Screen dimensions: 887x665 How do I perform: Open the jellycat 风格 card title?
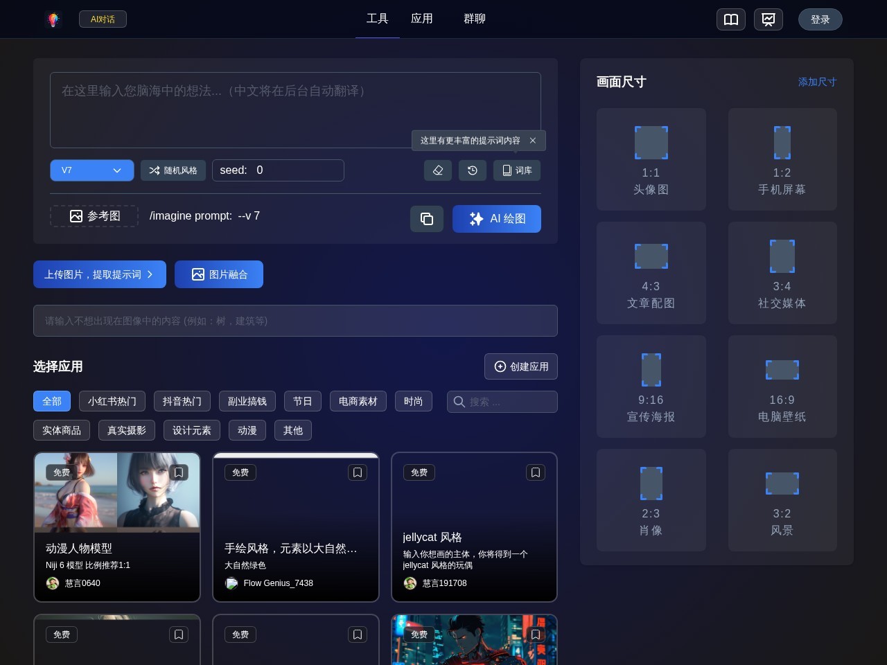click(432, 537)
